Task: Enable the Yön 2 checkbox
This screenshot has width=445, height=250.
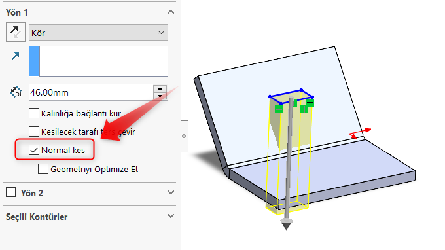Action: point(10,192)
